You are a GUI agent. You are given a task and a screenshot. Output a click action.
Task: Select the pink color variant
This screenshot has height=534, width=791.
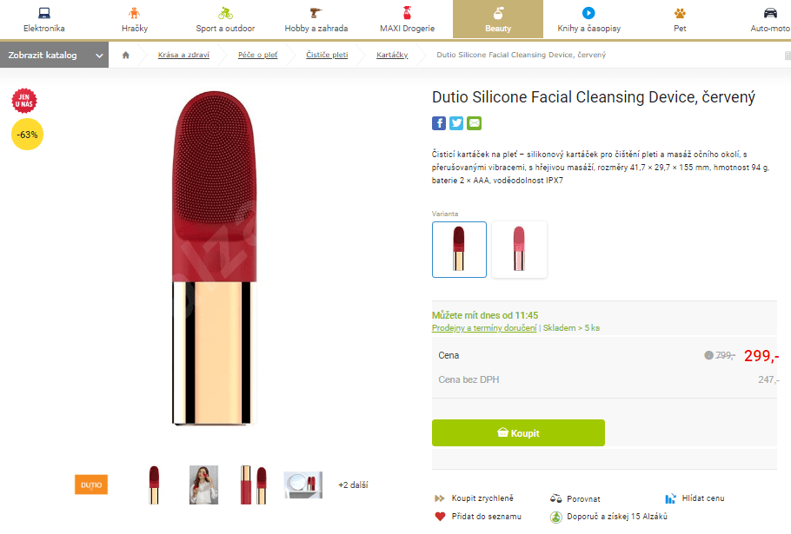(x=519, y=249)
